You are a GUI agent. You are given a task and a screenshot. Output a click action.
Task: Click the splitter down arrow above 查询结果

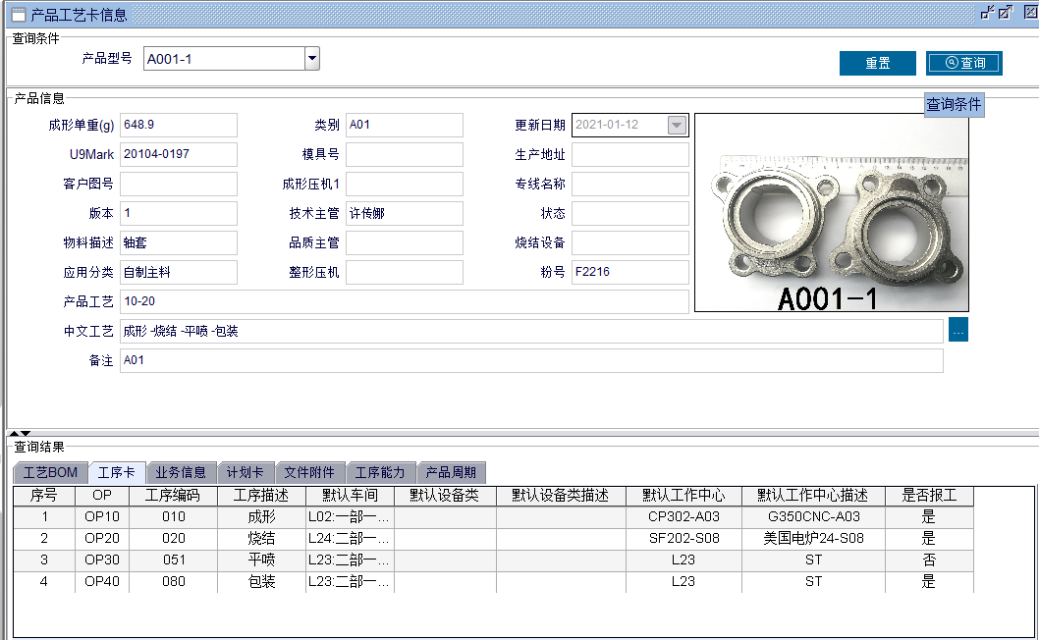[26, 433]
